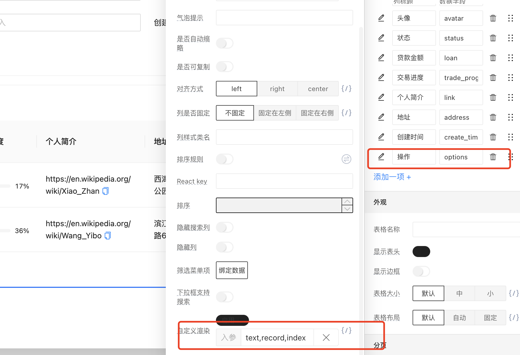
Task: Choose 固定在右侧 for column fixing
Action: click(x=317, y=113)
